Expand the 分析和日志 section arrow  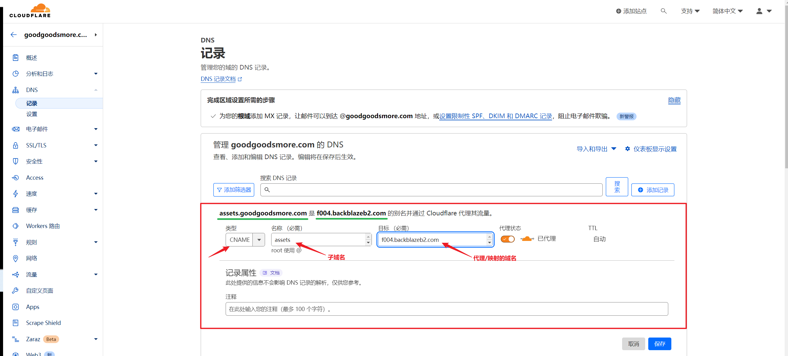[x=96, y=74]
